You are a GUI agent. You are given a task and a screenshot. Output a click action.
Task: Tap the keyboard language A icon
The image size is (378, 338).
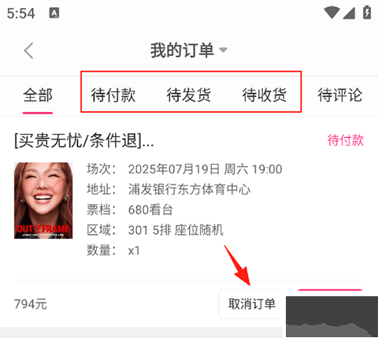tap(54, 13)
